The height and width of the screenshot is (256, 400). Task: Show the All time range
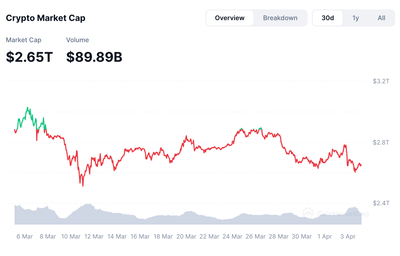pyautogui.click(x=381, y=18)
